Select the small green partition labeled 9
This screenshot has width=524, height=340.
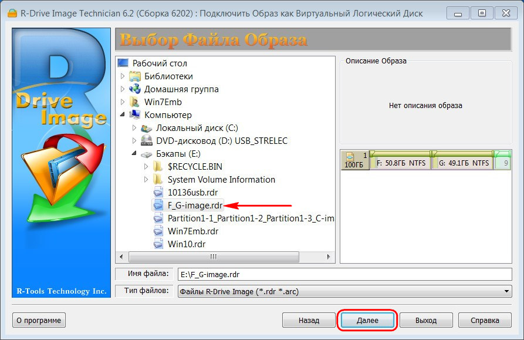click(503, 160)
